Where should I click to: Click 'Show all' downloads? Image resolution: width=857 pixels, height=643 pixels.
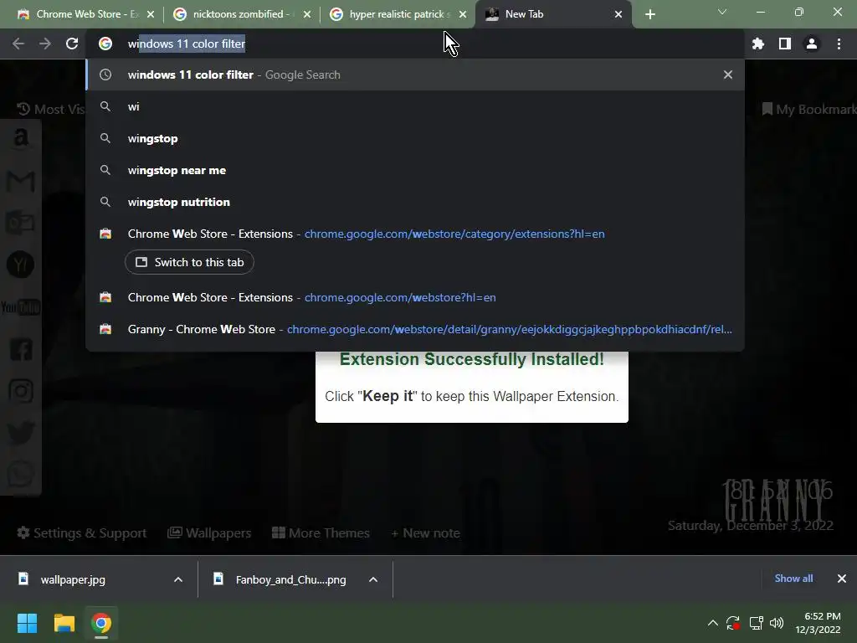(793, 579)
